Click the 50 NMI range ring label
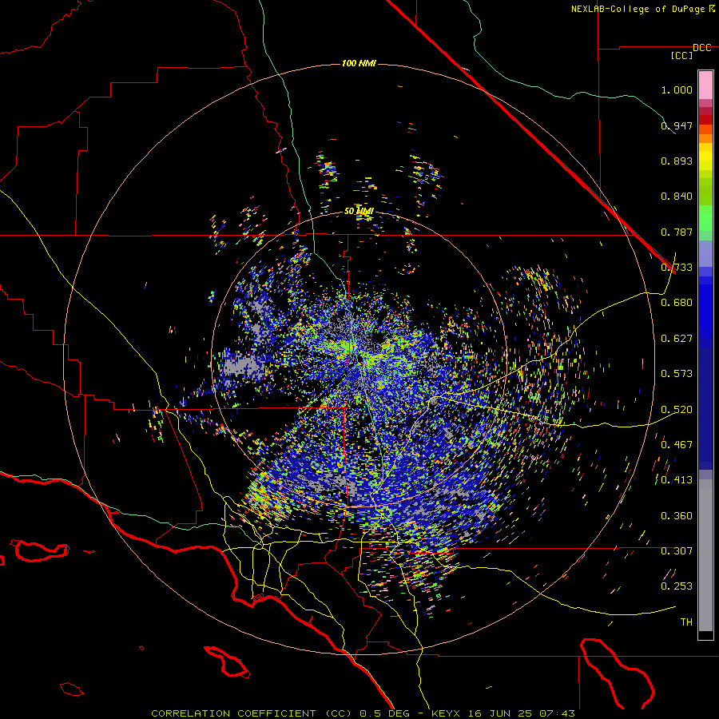This screenshot has width=719, height=719. (x=359, y=212)
